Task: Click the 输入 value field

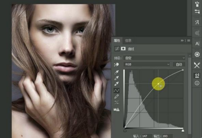Action: pyautogui.click(x=147, y=136)
